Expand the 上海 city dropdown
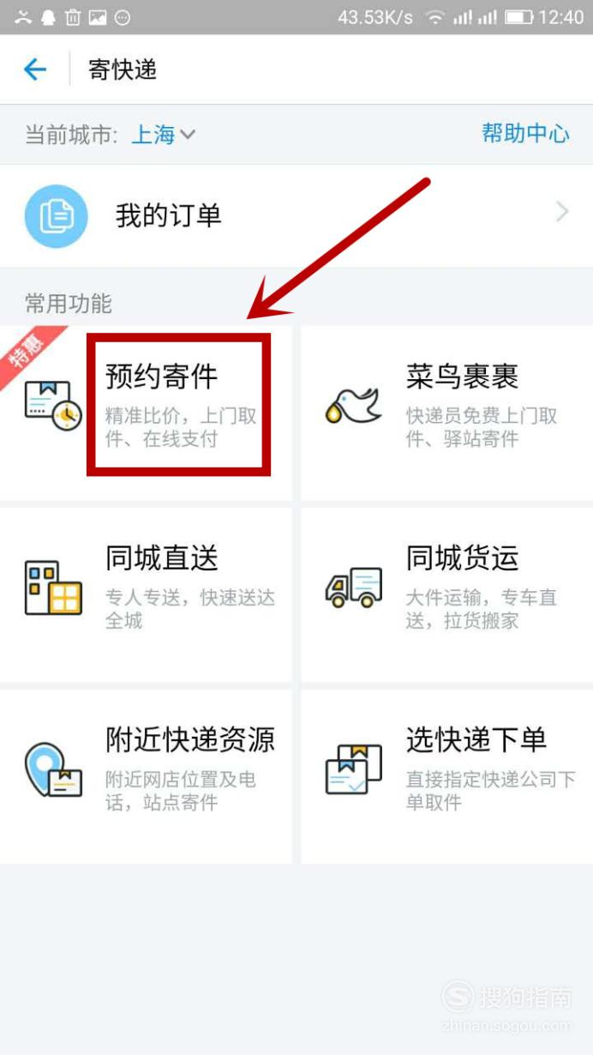This screenshot has height=1055, width=593. (164, 135)
